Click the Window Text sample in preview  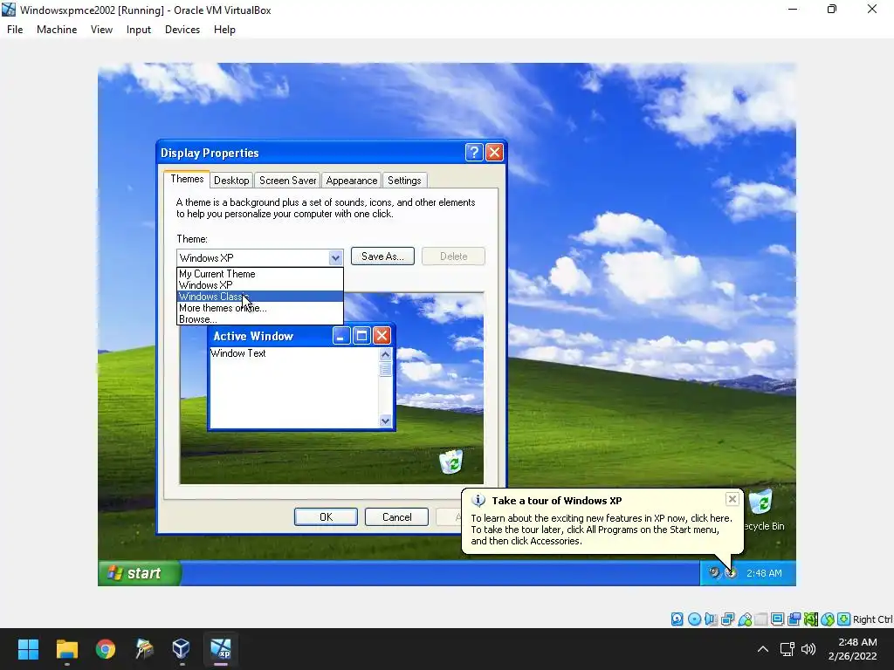click(238, 353)
